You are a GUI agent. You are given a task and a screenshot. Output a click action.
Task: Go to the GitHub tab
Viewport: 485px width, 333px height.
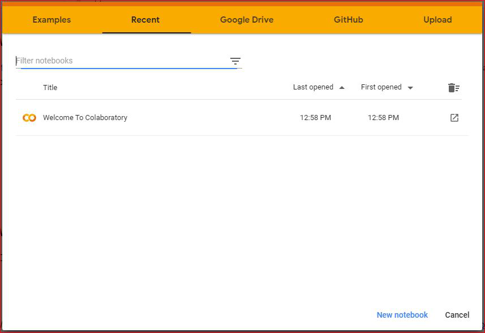348,20
